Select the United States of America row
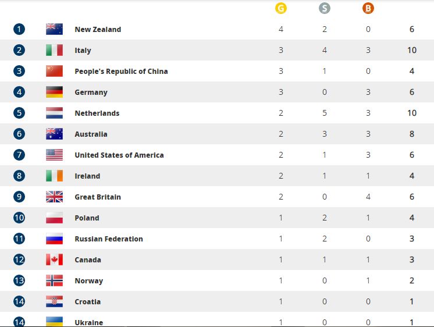This screenshot has height=327, width=434. pos(217,155)
